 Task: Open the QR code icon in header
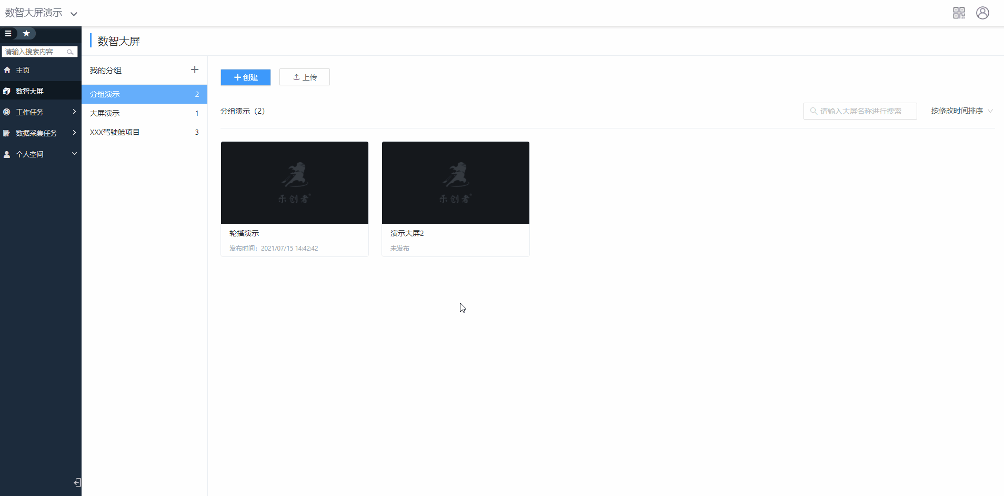959,13
